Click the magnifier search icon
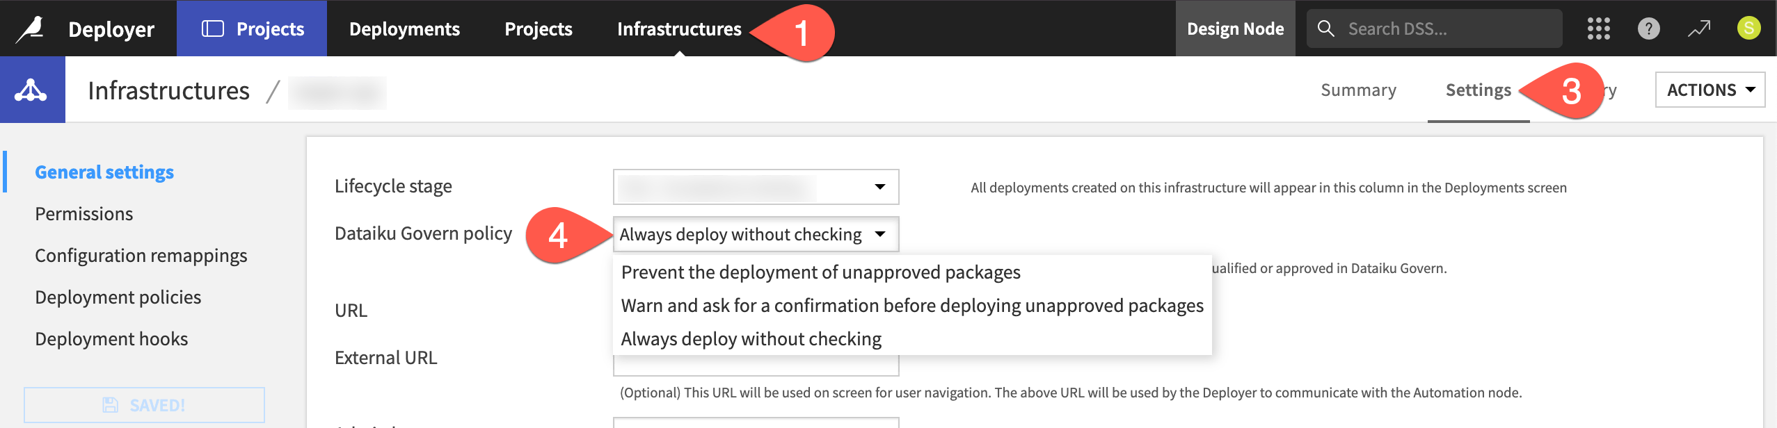1777x428 pixels. coord(1325,28)
